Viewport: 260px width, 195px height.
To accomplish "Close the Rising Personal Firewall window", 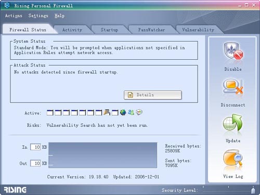I will coord(254,5).
